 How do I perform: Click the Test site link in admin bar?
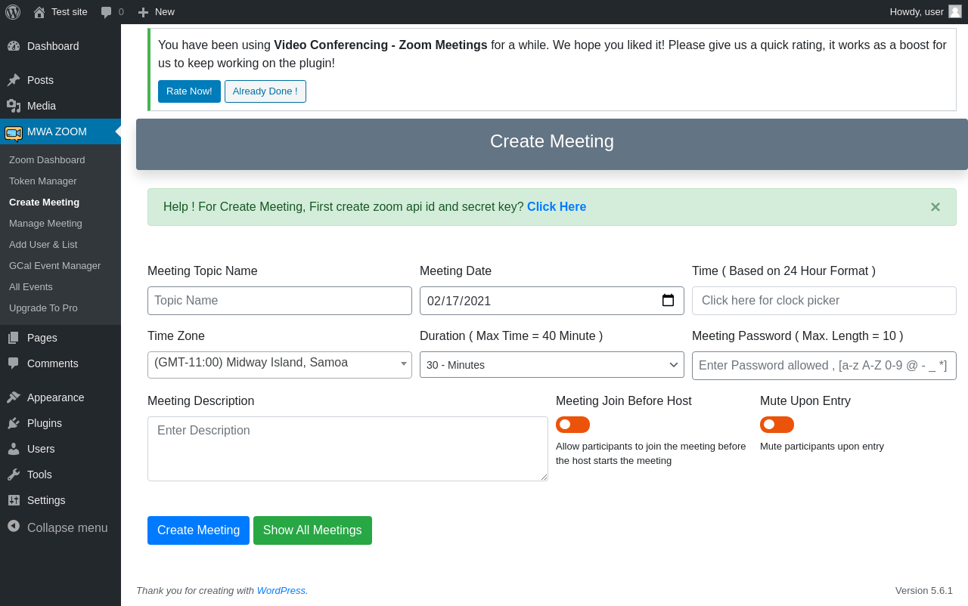click(x=70, y=12)
